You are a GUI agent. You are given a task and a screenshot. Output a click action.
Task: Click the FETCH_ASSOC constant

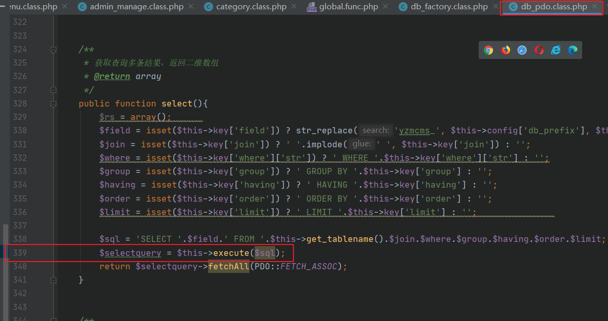pyautogui.click(x=308, y=266)
